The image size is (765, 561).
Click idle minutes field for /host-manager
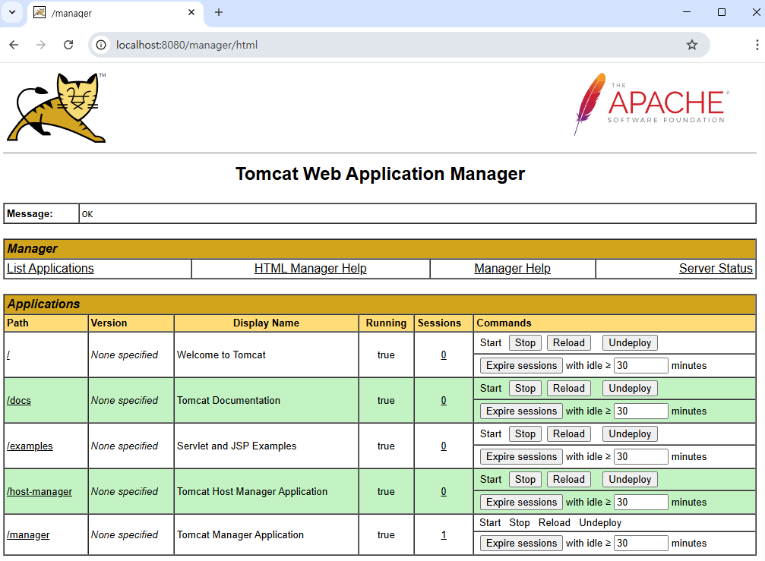pyautogui.click(x=640, y=503)
